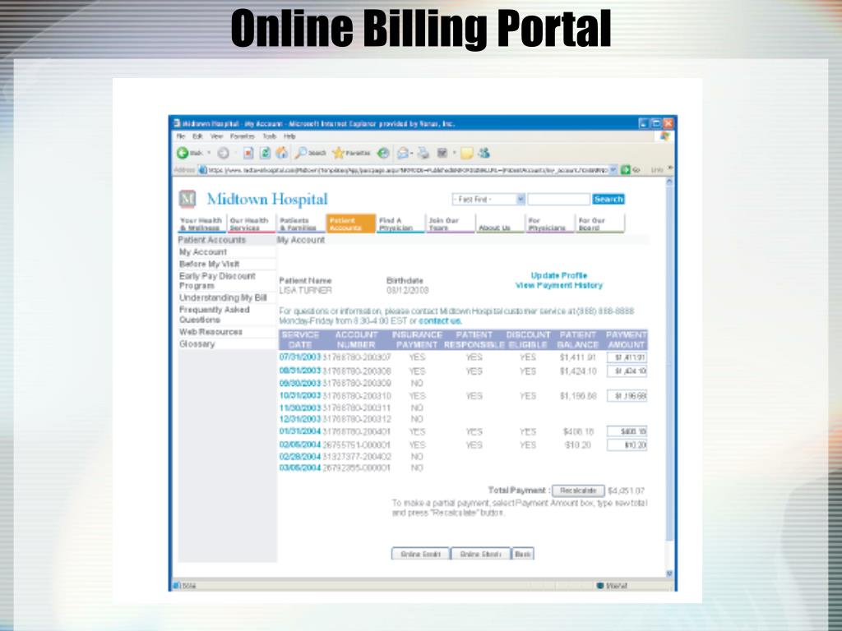This screenshot has height=631, width=842.
Task: Click the browser Forward arrow button
Action: coord(224,154)
